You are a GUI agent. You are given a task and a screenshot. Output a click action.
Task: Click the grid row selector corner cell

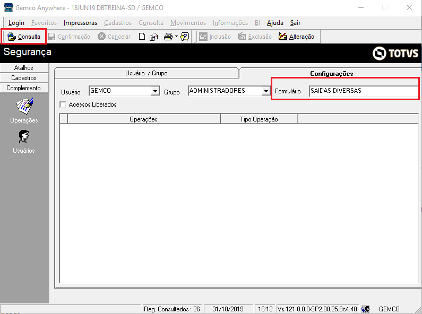[x=64, y=119]
